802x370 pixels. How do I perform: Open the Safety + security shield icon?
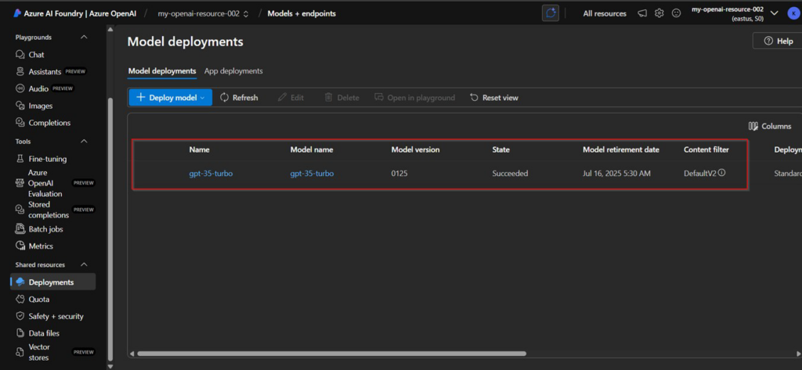pos(20,316)
